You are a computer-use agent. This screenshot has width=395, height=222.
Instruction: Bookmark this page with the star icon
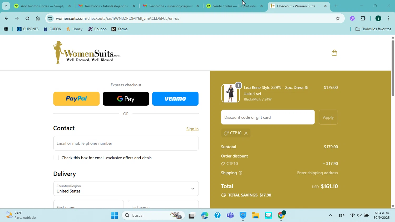coord(338,18)
